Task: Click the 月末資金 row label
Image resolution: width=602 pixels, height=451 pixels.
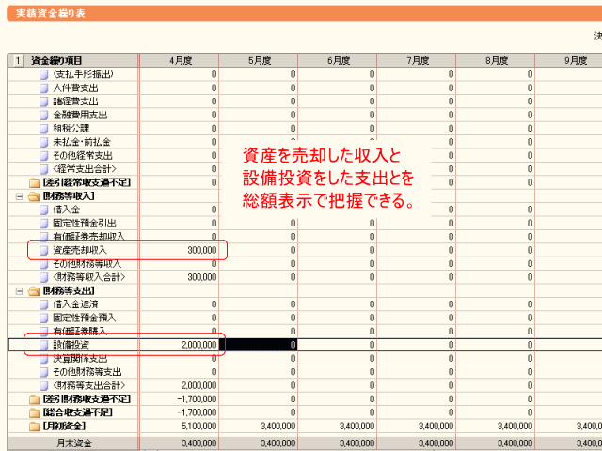Action: pos(73,443)
